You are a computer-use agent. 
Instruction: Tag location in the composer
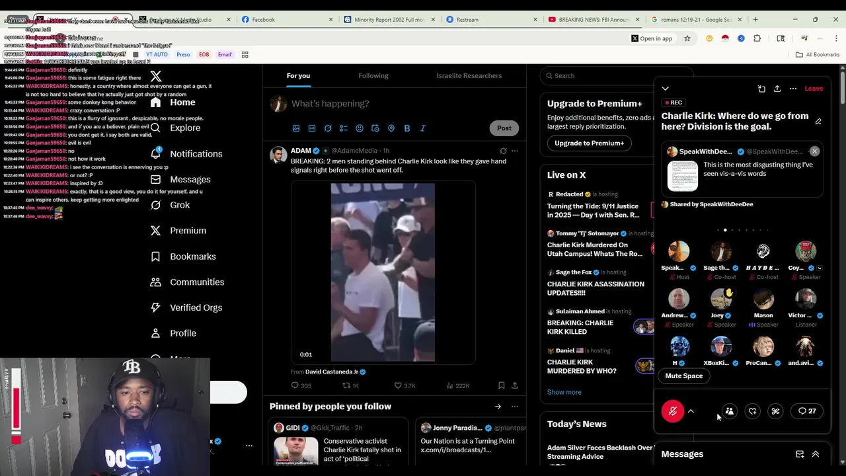(x=391, y=128)
